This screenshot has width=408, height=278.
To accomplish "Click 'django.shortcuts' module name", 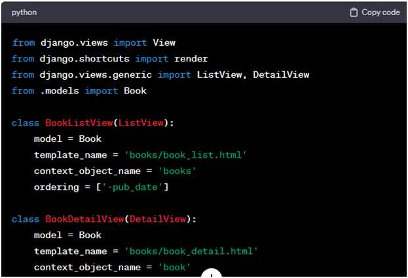I will pyautogui.click(x=84, y=59).
